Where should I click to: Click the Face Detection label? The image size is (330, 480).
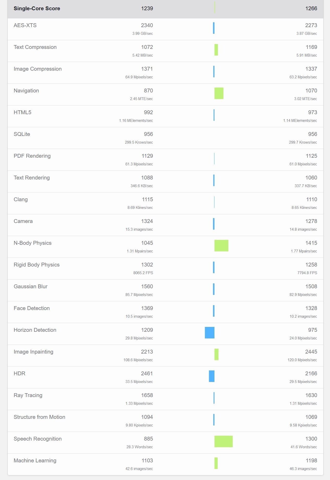click(x=32, y=308)
